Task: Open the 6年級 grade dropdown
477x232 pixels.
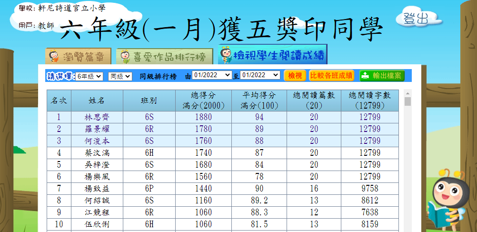Action: [x=89, y=76]
